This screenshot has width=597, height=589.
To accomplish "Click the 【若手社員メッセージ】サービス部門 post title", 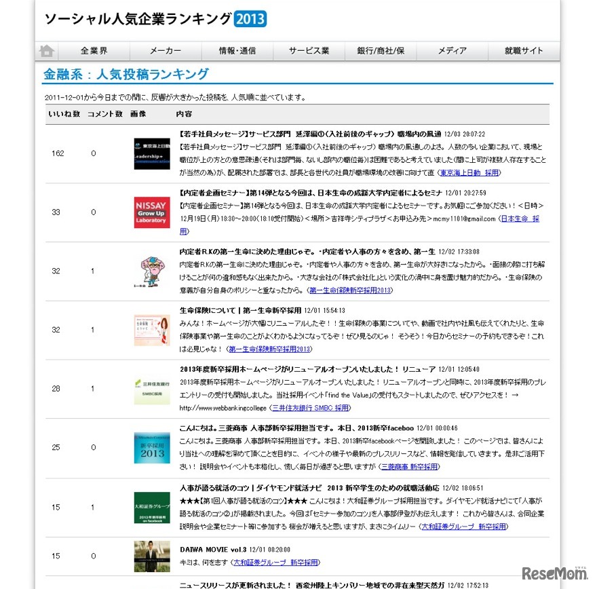I will click(310, 134).
